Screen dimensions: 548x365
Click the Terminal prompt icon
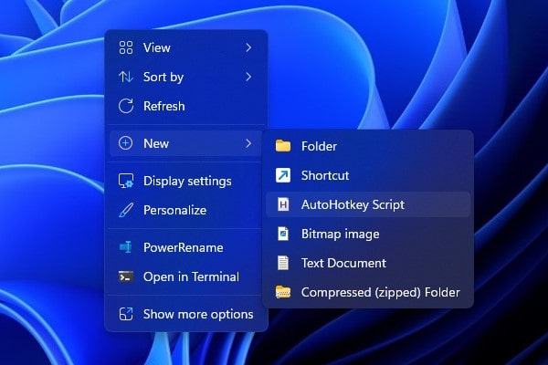pos(126,276)
